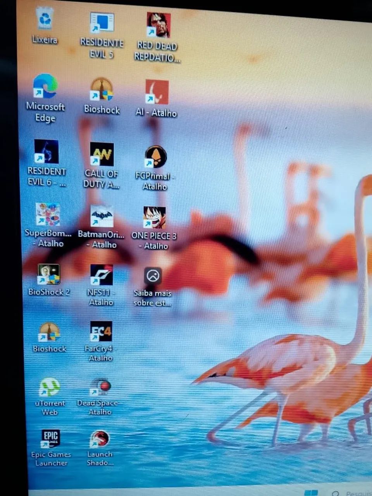The height and width of the screenshot is (496, 372).
Task: Click the BioShock 2 desktop icon
Action: tap(49, 274)
